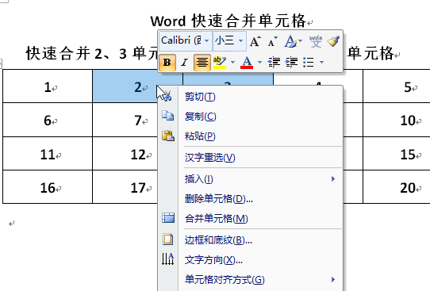Viewport: 430px width, 291px height.
Task: Click the paste clipboard icon
Action: pos(168,136)
